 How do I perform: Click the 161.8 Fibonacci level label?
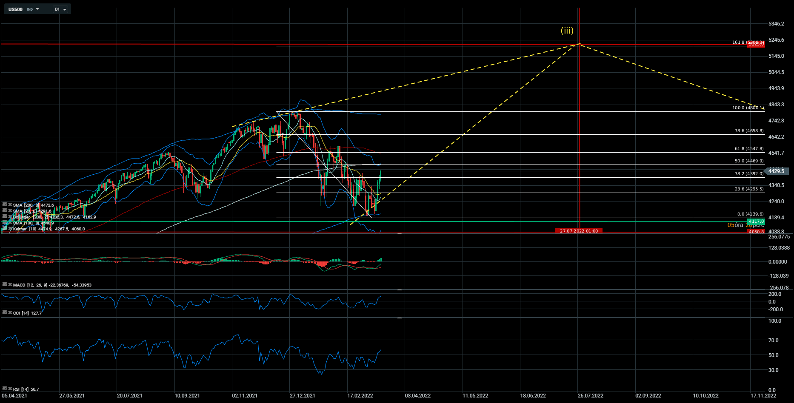(748, 42)
